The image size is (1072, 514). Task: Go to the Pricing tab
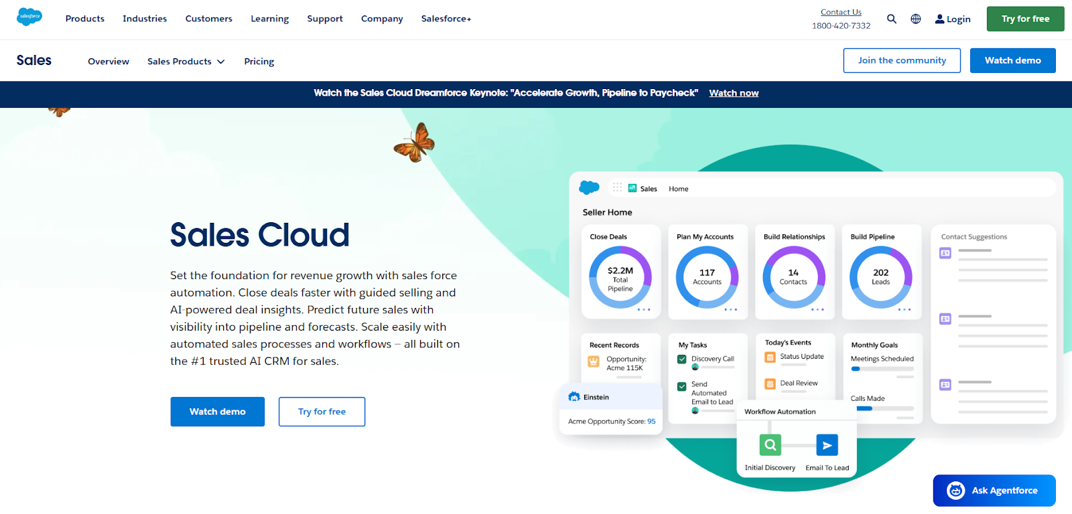click(x=259, y=61)
